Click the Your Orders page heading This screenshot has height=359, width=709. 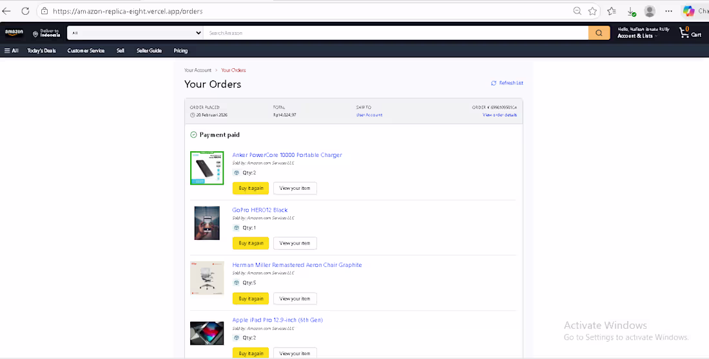[213, 84]
